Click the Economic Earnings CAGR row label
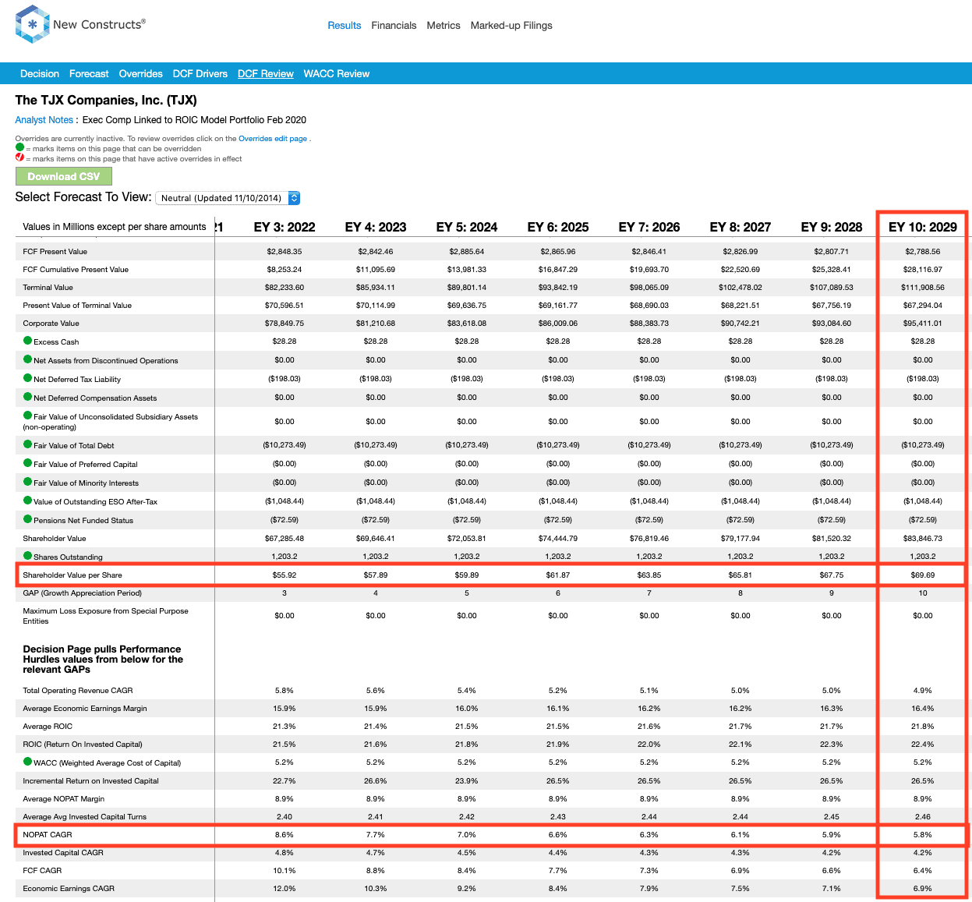The image size is (972, 902). 69,889
